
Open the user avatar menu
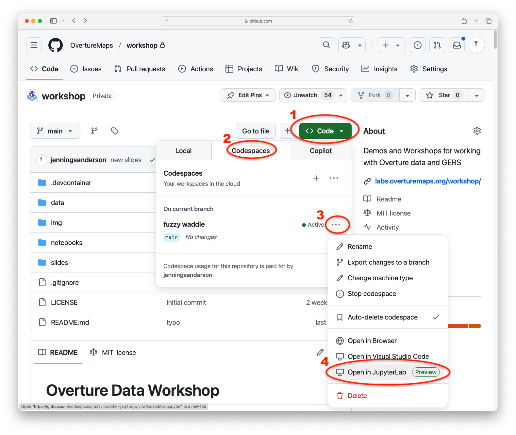point(476,45)
